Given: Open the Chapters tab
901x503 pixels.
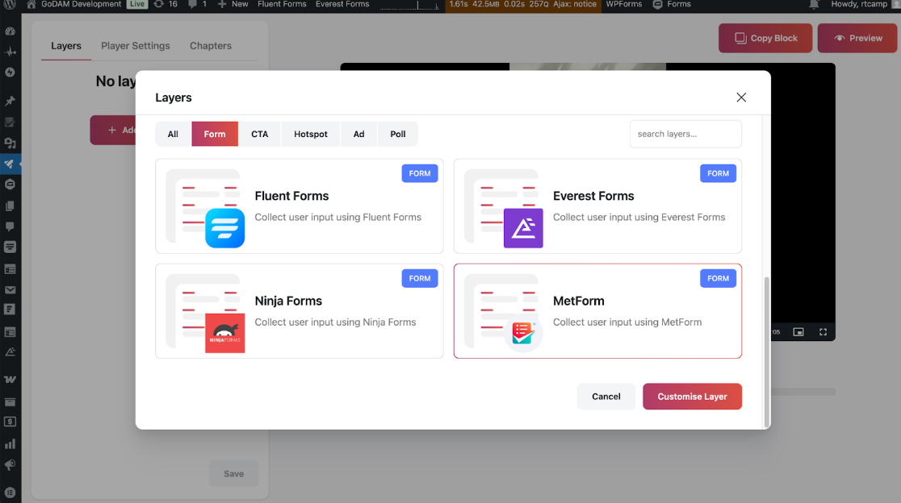Looking at the screenshot, I should 210,46.
